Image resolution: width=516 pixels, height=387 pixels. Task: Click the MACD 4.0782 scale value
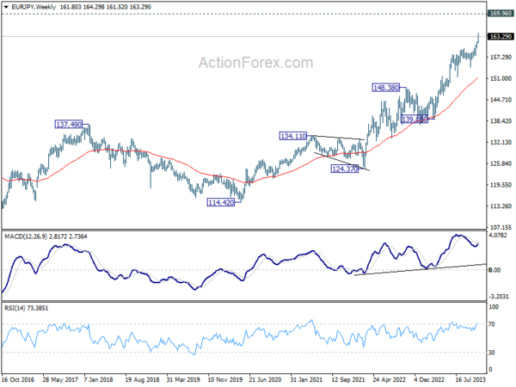(x=498, y=236)
